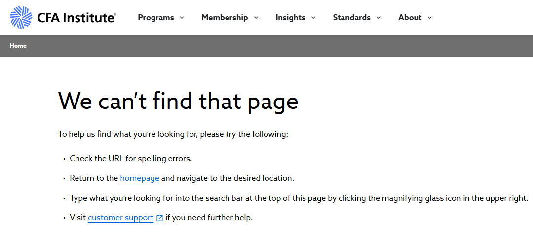Click the 'if you need further help.' text

209,218
